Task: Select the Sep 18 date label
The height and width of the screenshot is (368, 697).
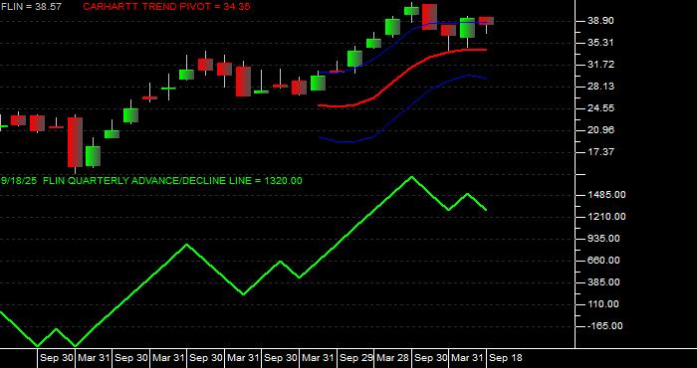Action: 506,358
